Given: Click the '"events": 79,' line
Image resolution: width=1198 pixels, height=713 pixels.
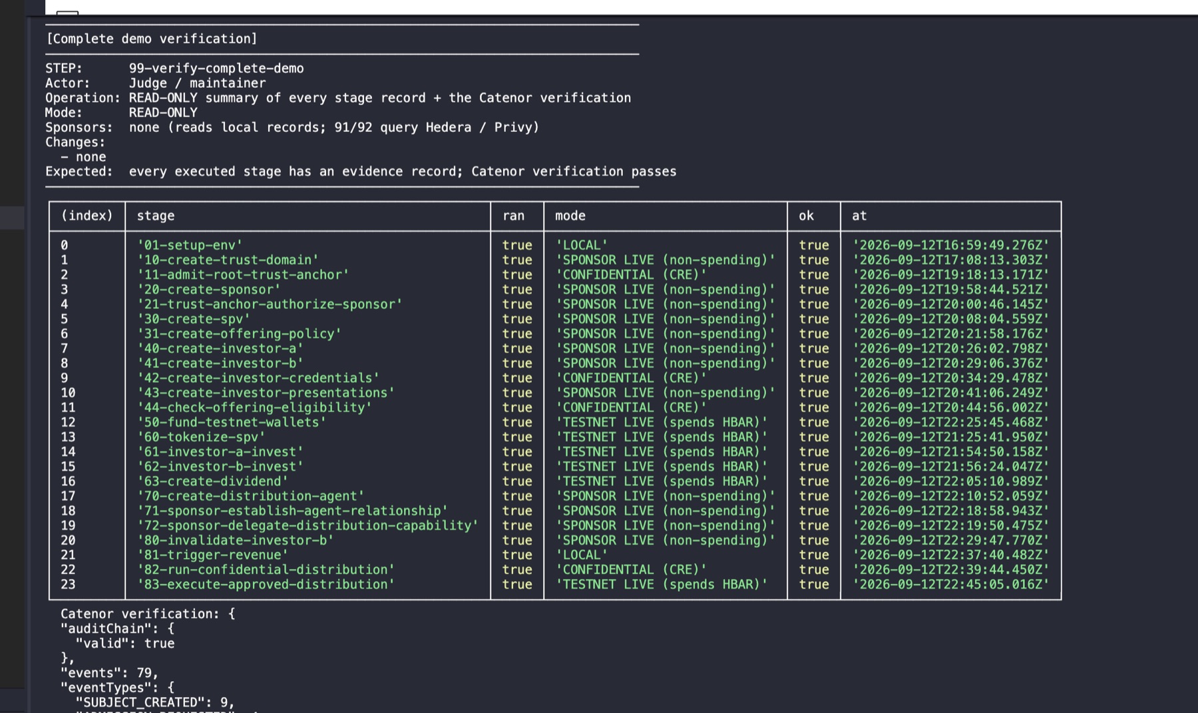Looking at the screenshot, I should pyautogui.click(x=110, y=672).
